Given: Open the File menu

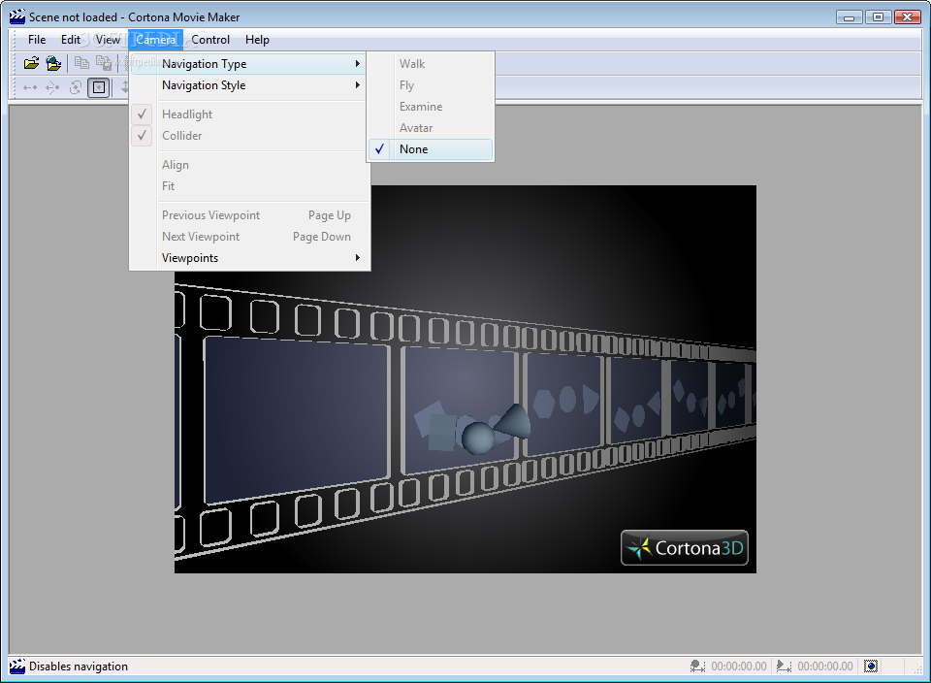Looking at the screenshot, I should click(x=37, y=40).
